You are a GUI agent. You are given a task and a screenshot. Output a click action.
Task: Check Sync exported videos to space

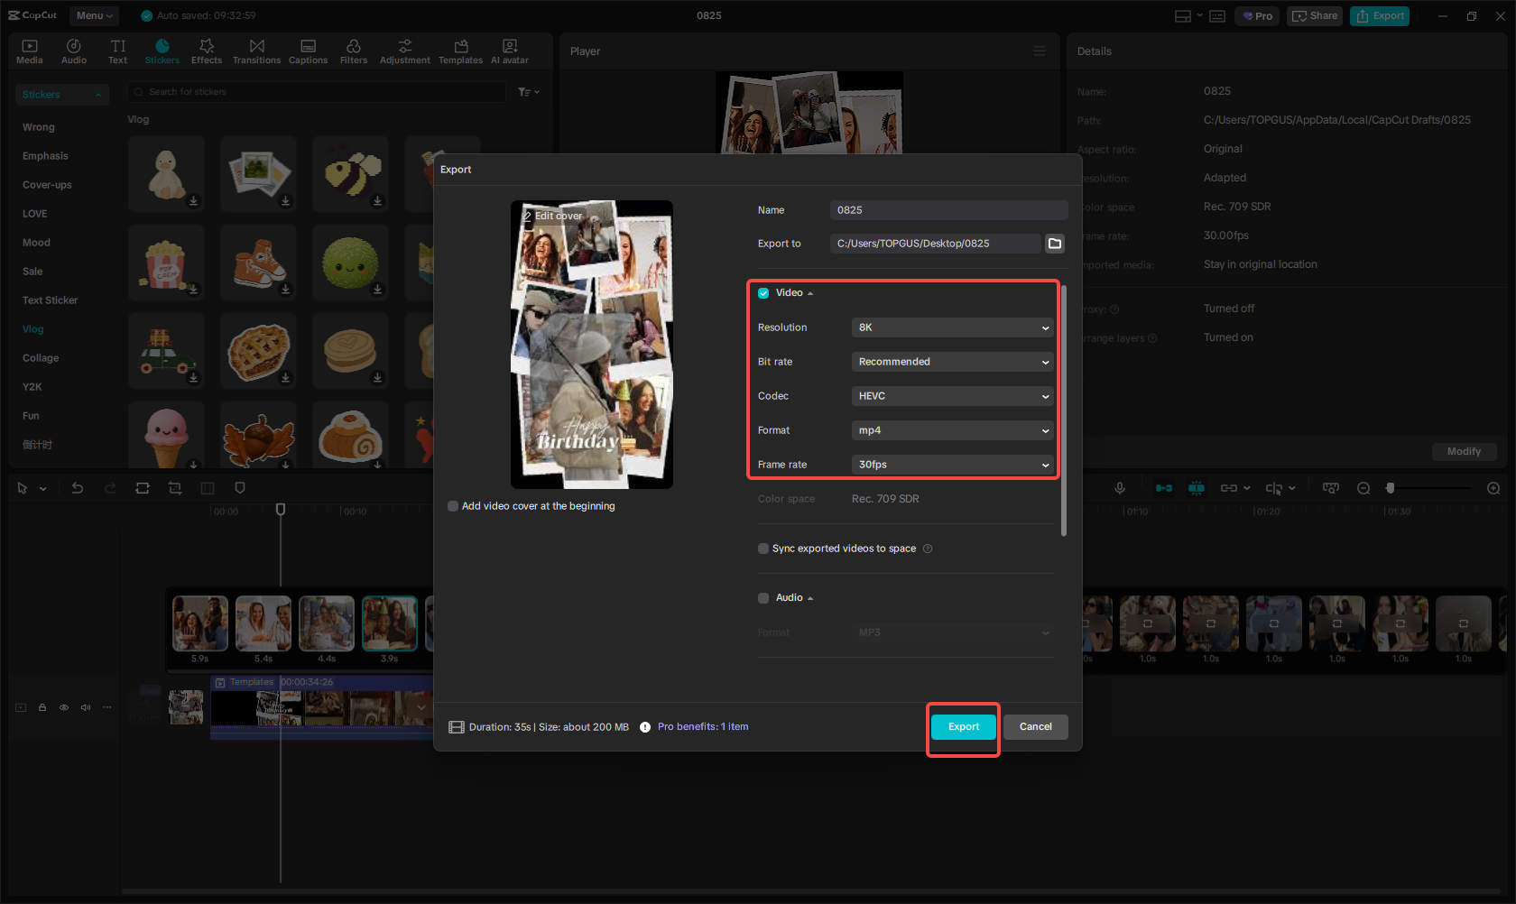[763, 549]
